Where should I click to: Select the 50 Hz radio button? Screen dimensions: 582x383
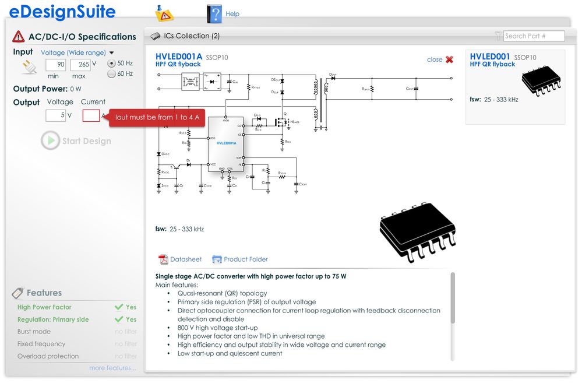coord(111,64)
